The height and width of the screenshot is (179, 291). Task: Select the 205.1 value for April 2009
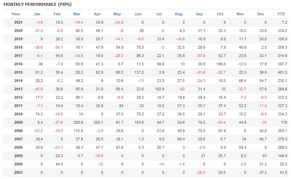click(x=99, y=122)
